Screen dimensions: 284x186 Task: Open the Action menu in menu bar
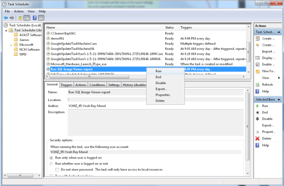[18, 11]
